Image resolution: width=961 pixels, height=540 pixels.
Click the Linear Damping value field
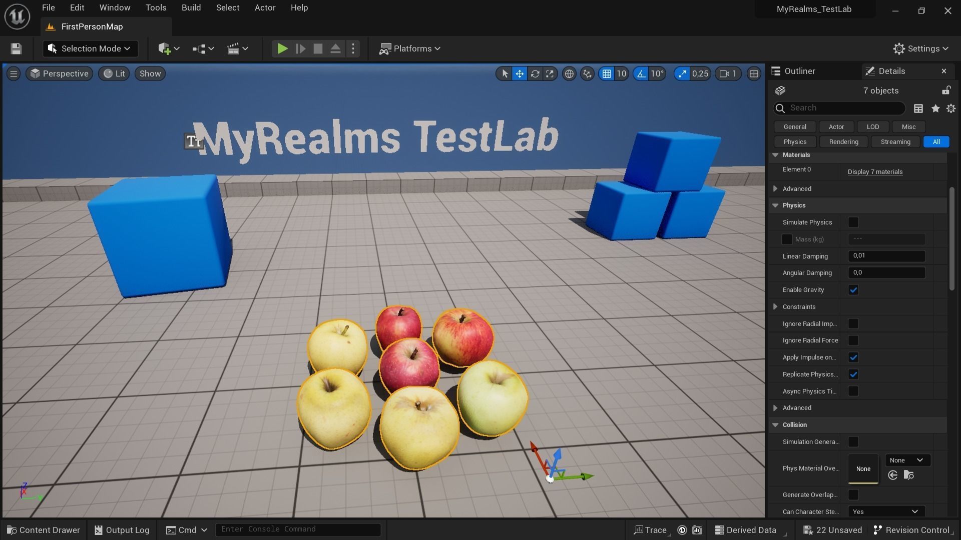886,256
